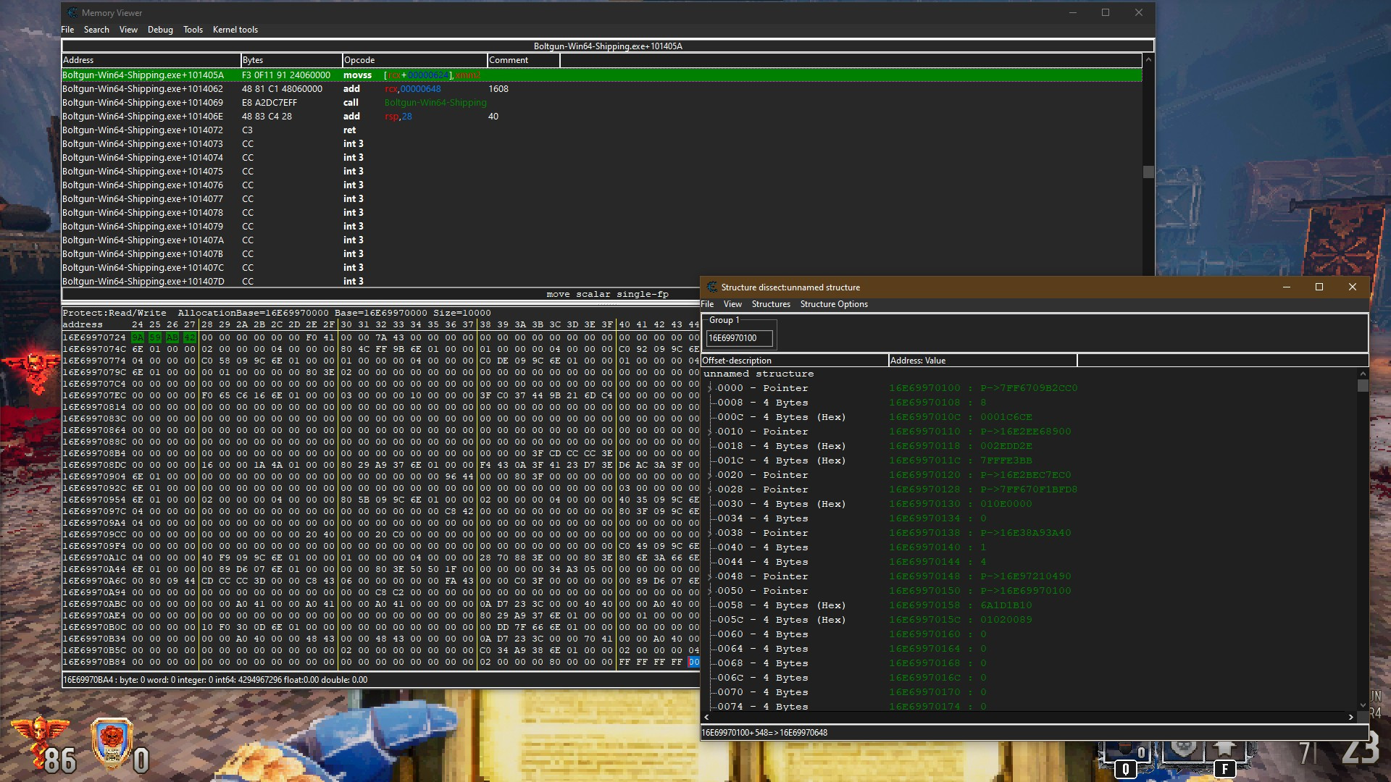Select the add rsp,28 instruction row
The image size is (1391, 782).
(x=601, y=117)
